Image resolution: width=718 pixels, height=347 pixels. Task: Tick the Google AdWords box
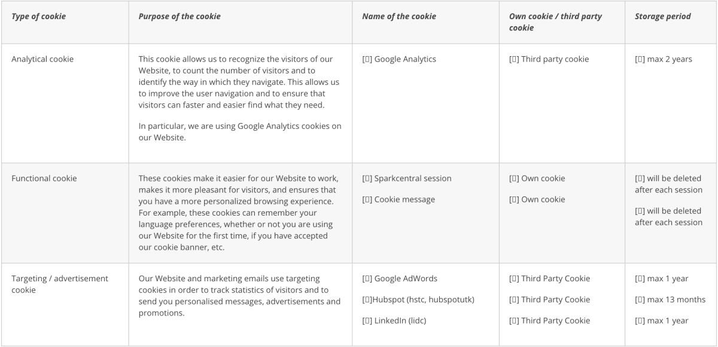[366, 279]
